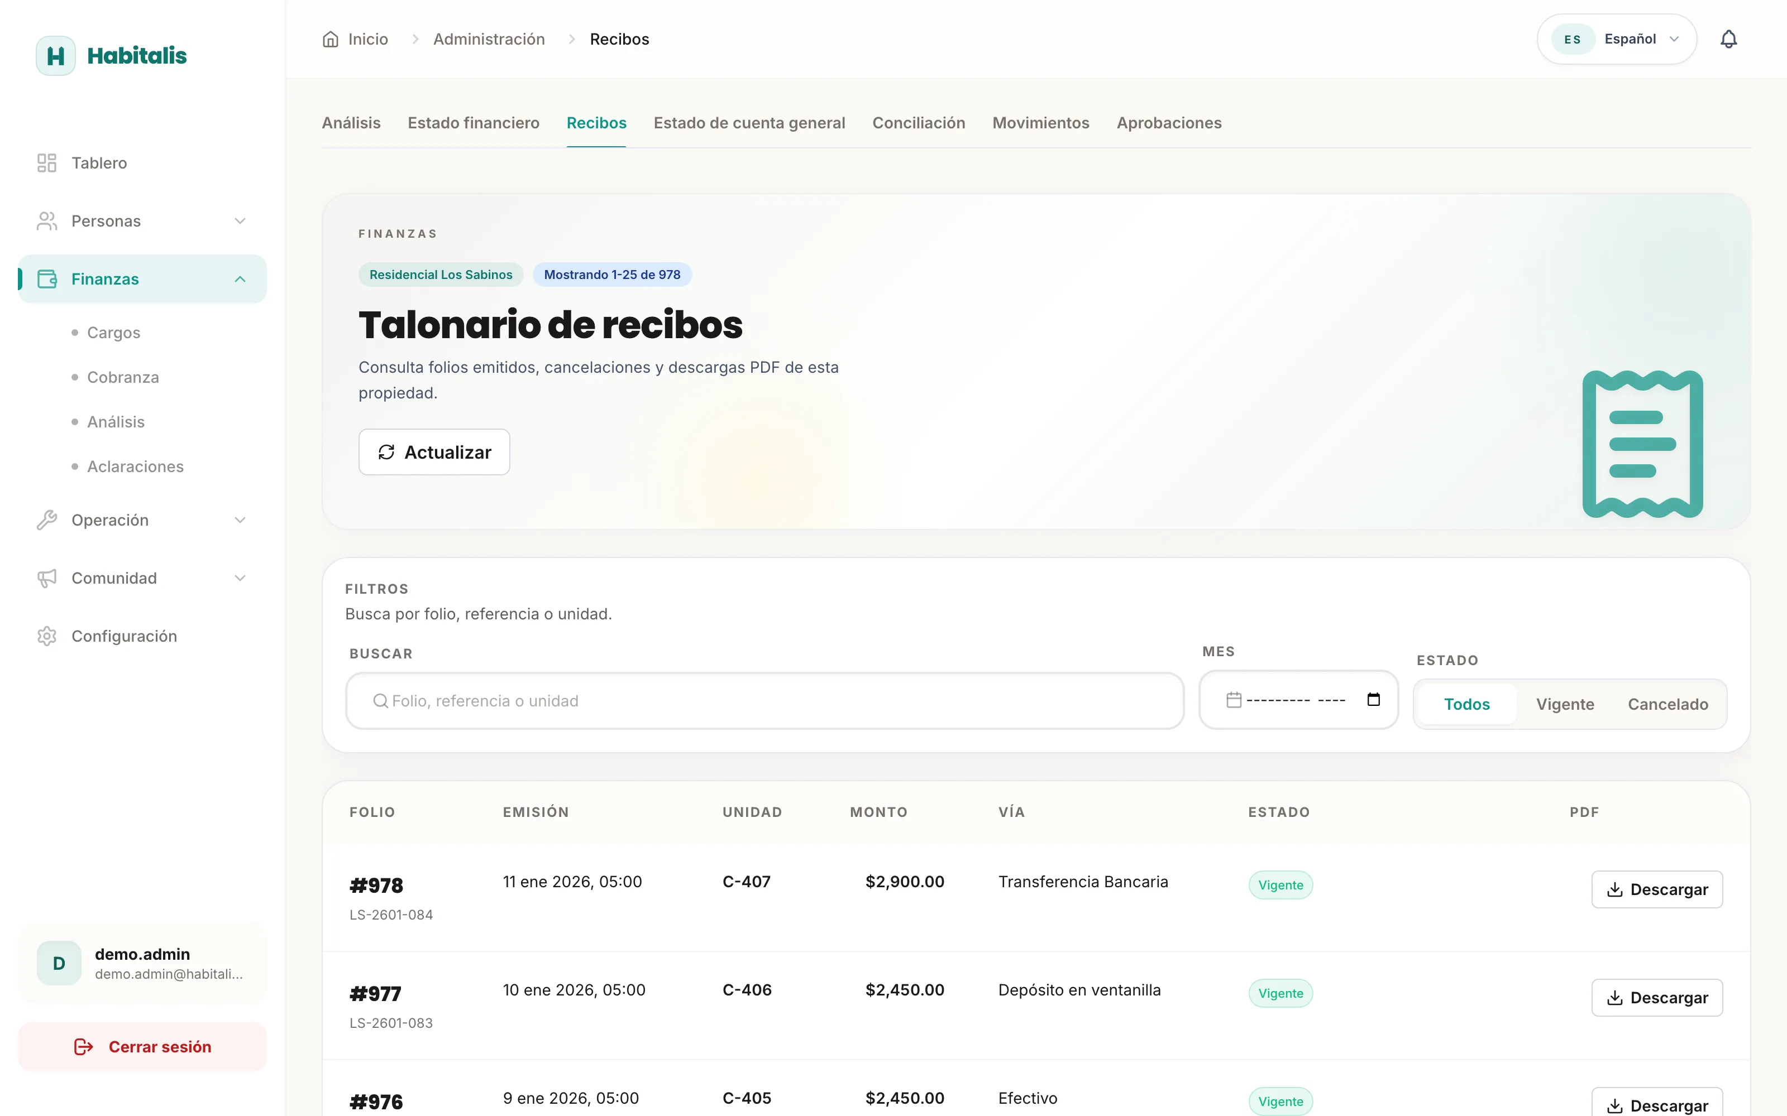Click the search magnifier icon
This screenshot has height=1116, width=1787.
(380, 700)
